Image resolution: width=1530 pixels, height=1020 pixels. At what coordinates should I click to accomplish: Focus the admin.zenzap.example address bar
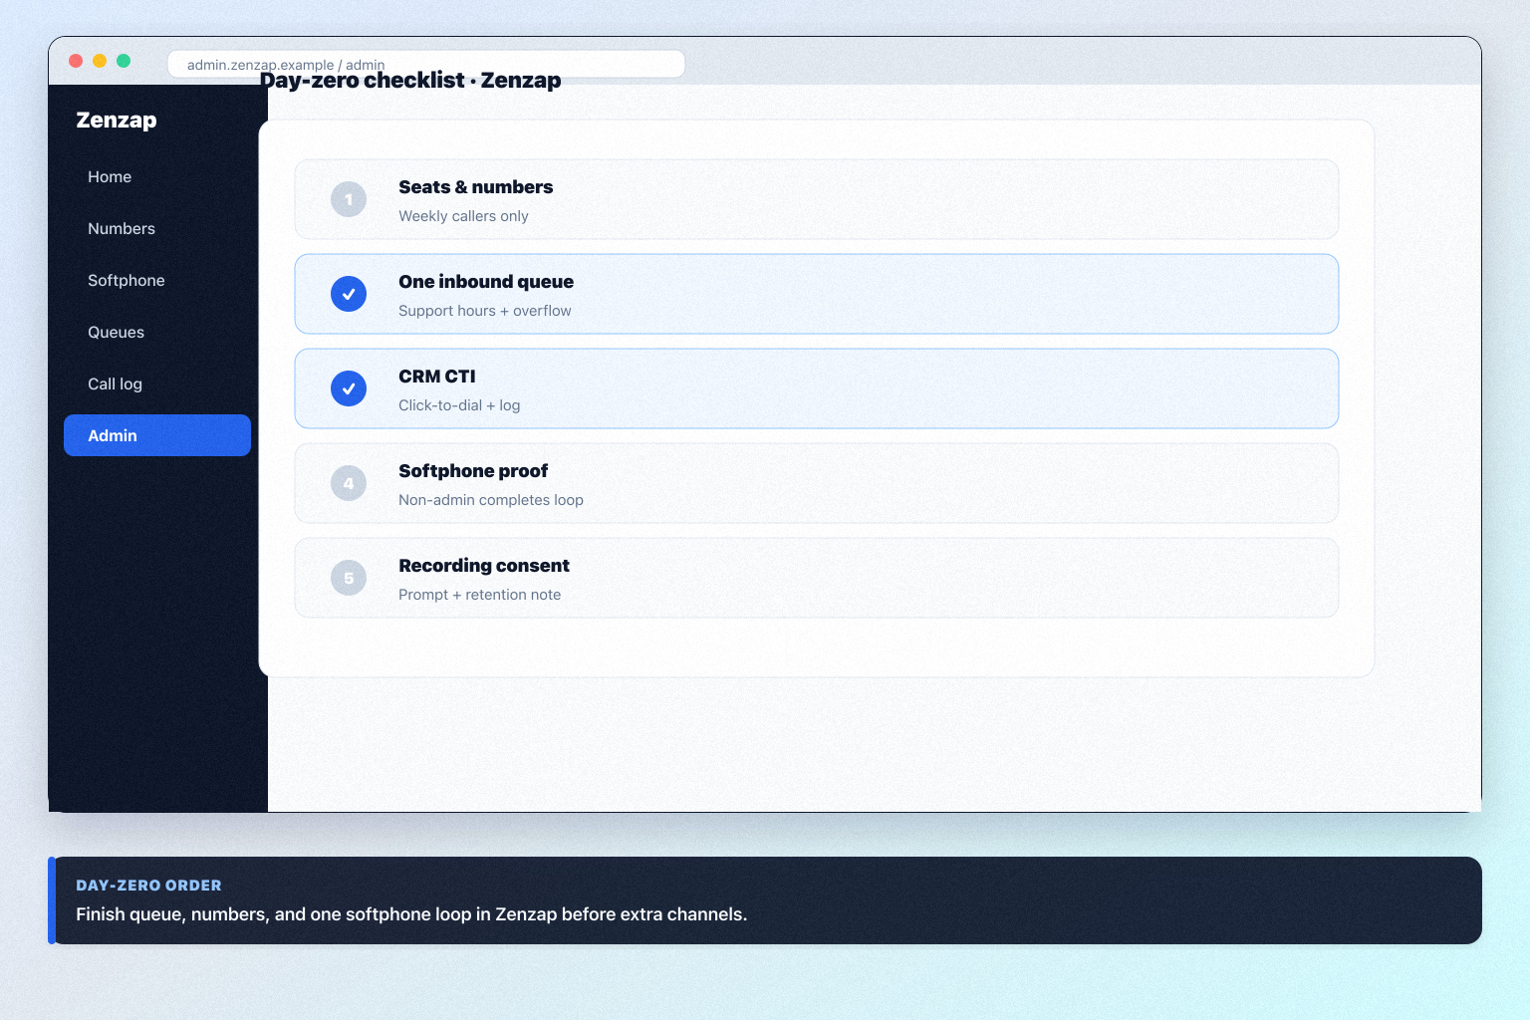pyautogui.click(x=426, y=64)
